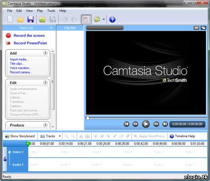
Task: Open the Play menu
Action: 40,11
